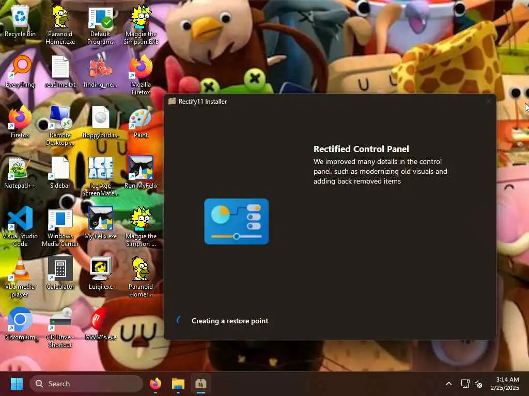Click the Control Panel illustration in installer
The height and width of the screenshot is (396, 529).
[237, 222]
